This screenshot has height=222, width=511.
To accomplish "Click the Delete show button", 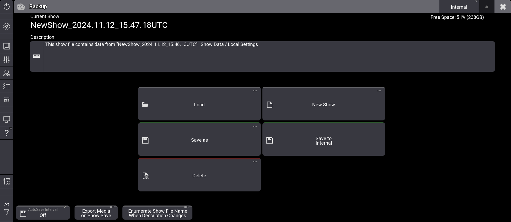I will tap(199, 176).
